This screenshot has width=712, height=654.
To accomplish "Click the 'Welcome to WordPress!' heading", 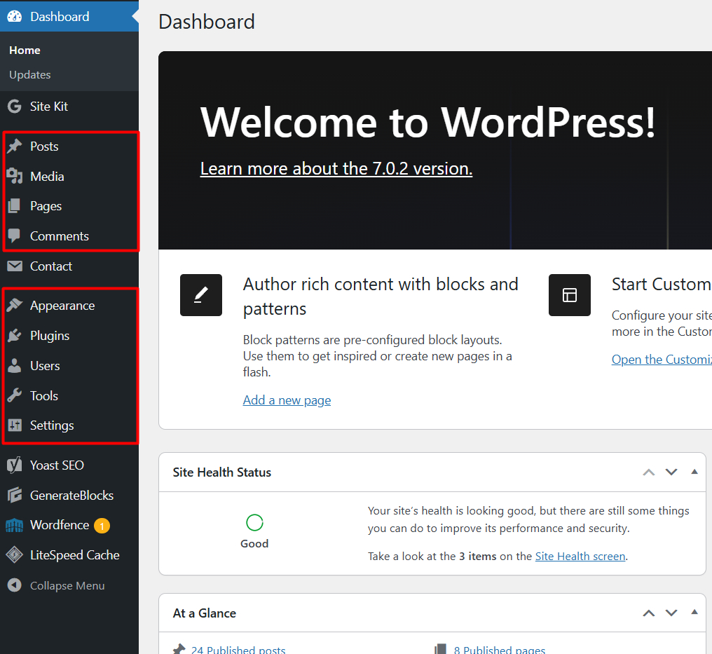I will [427, 122].
